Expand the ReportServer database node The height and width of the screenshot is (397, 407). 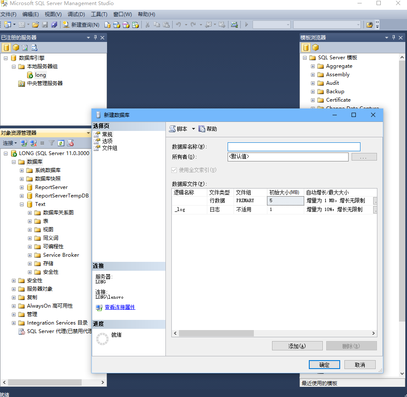(x=22, y=187)
